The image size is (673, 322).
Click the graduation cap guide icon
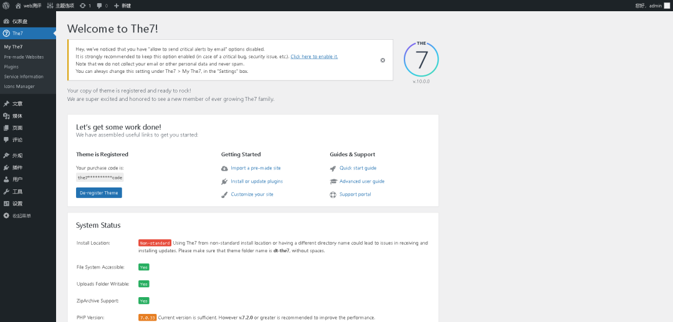pos(333,181)
